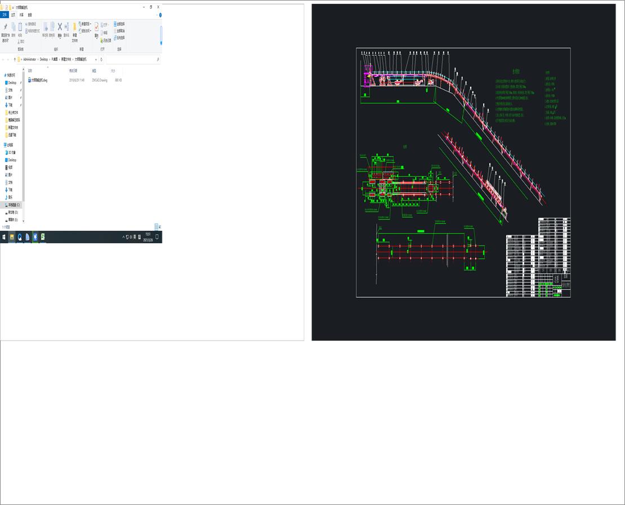The image size is (625, 505).
Task: Click the blue Help icon
Action: [160, 15]
